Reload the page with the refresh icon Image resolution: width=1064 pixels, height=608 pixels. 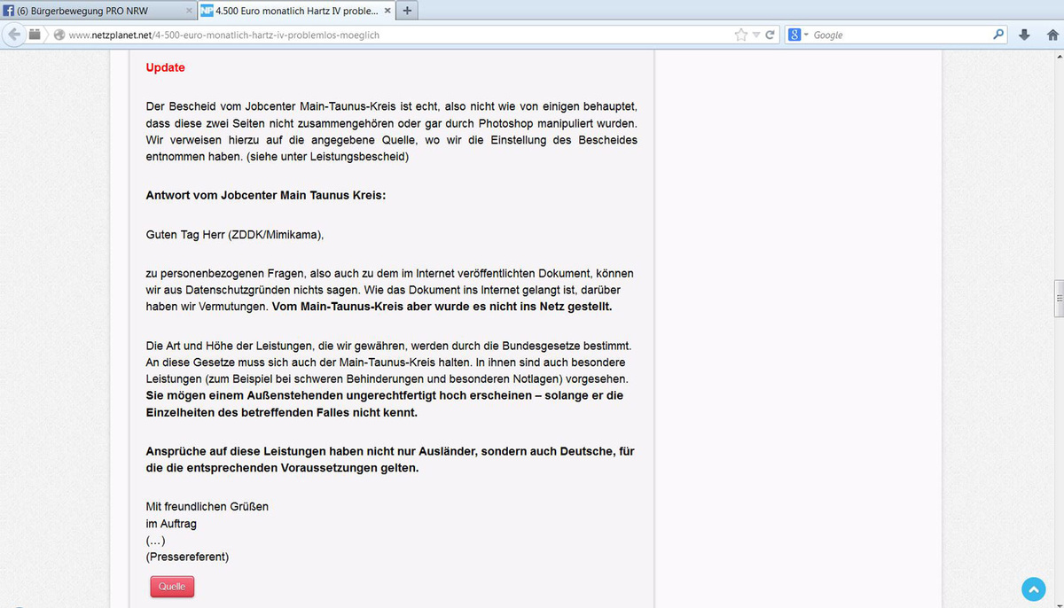pyautogui.click(x=771, y=35)
